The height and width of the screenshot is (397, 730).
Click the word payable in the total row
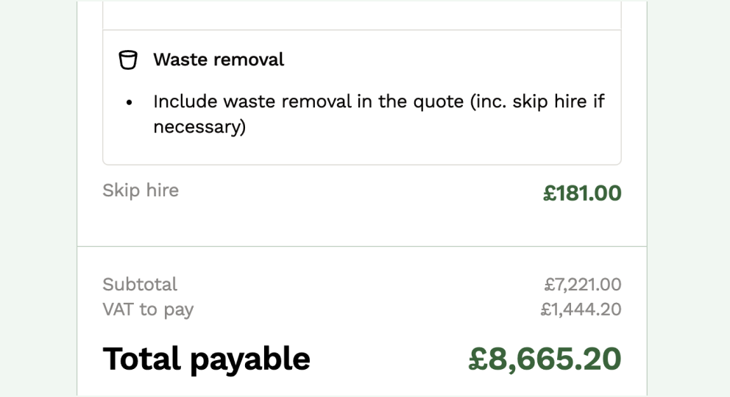[250, 360]
